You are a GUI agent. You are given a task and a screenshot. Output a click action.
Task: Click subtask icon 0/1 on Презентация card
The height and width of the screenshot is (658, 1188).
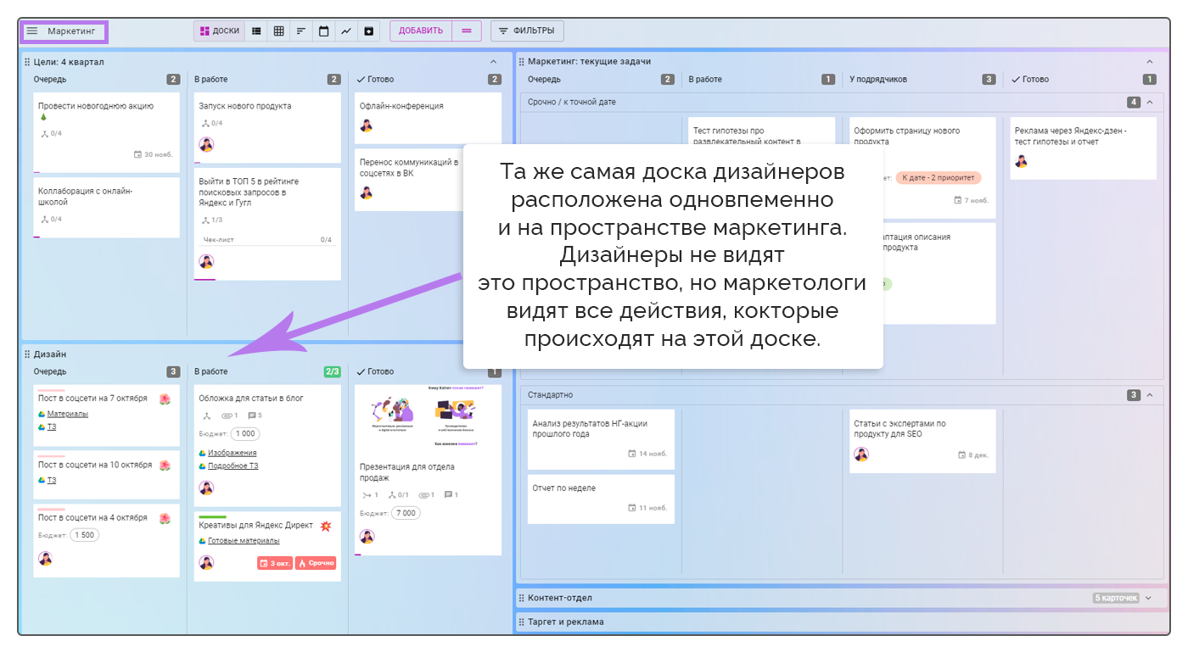click(x=398, y=495)
